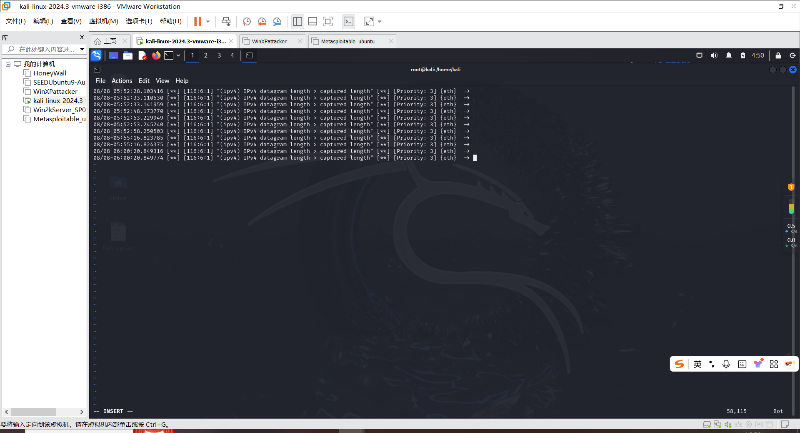Open the stretch display dropdown arrow
Screen dimensions: 800x433
(380, 22)
